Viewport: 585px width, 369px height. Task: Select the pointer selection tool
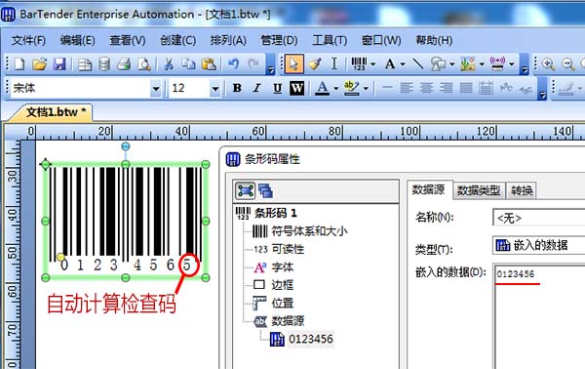pos(293,63)
